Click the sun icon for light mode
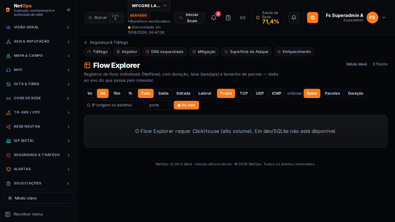Viewport: 395px width, 222px height. 10,198
